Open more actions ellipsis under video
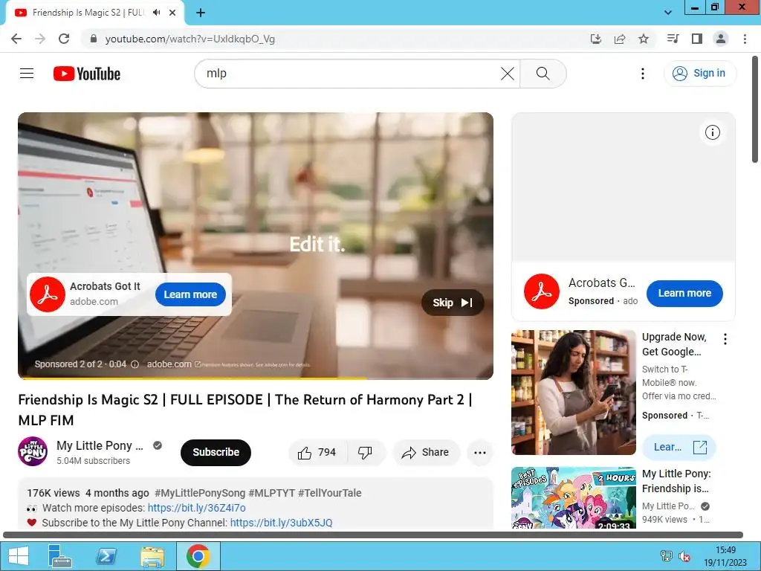The width and height of the screenshot is (761, 571). pyautogui.click(x=480, y=453)
